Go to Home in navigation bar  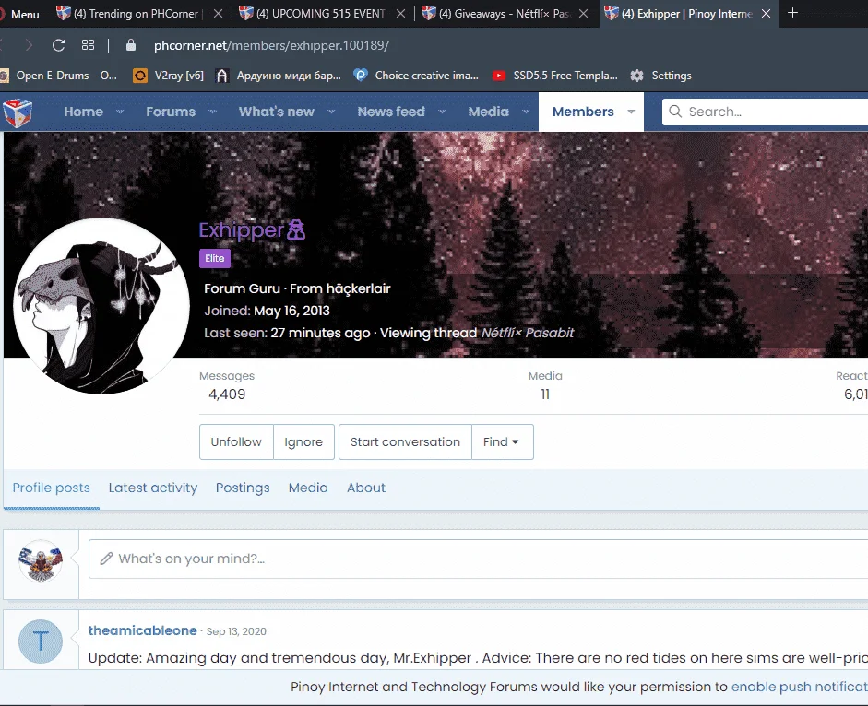pos(84,112)
